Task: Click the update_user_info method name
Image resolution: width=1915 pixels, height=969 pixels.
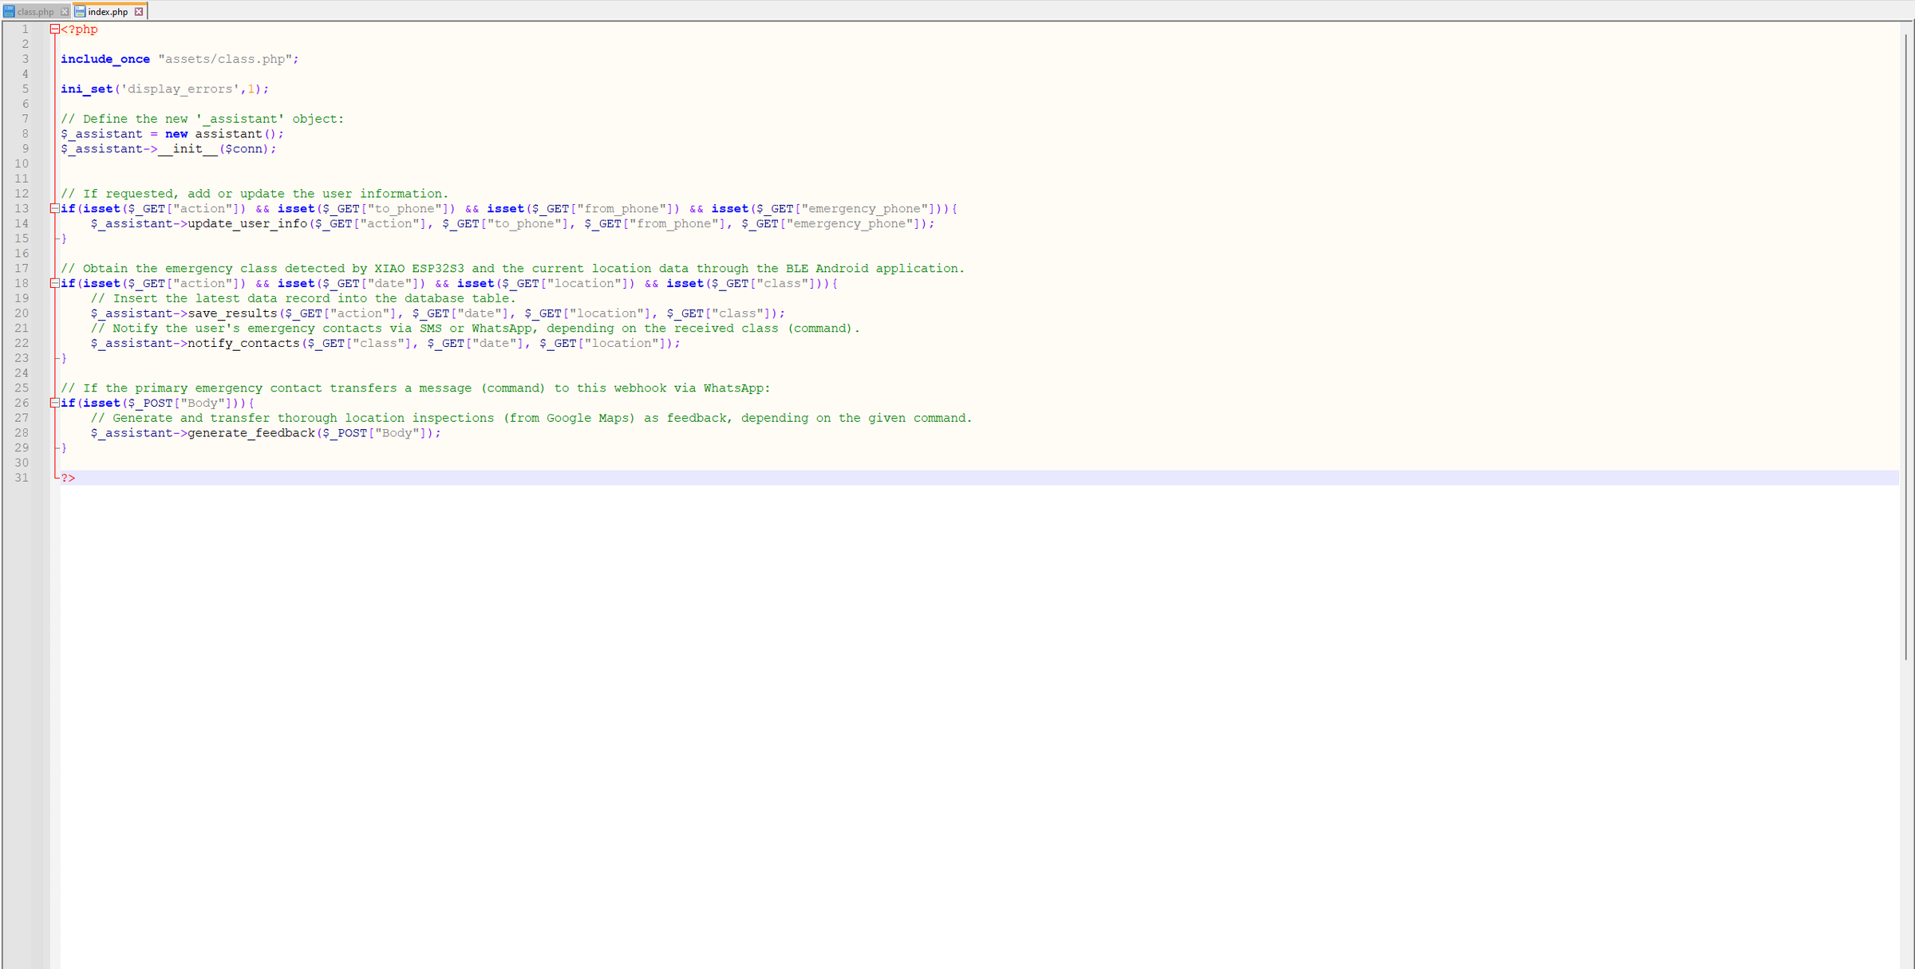Action: [x=247, y=224]
